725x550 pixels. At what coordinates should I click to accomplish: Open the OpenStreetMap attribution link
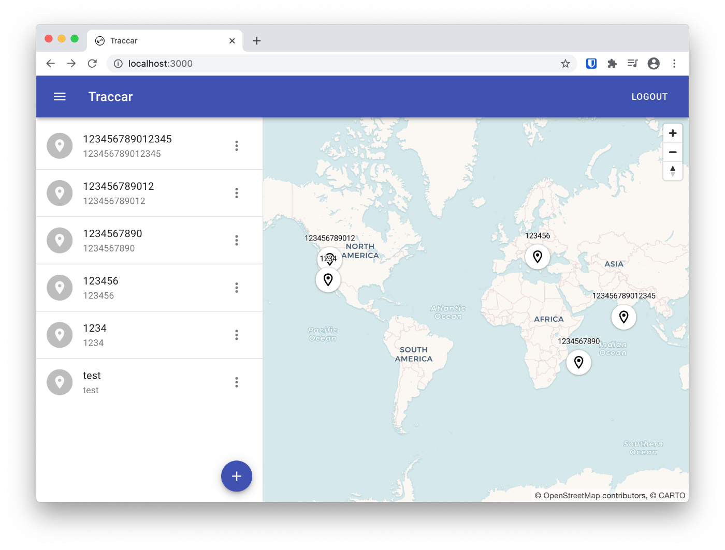(572, 496)
